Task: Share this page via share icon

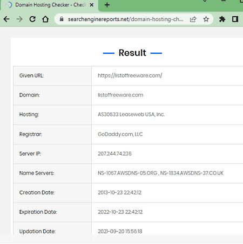Action: pos(193,19)
